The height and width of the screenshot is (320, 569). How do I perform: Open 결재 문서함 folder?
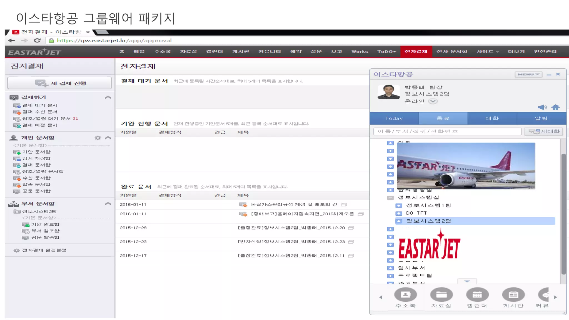(36, 165)
